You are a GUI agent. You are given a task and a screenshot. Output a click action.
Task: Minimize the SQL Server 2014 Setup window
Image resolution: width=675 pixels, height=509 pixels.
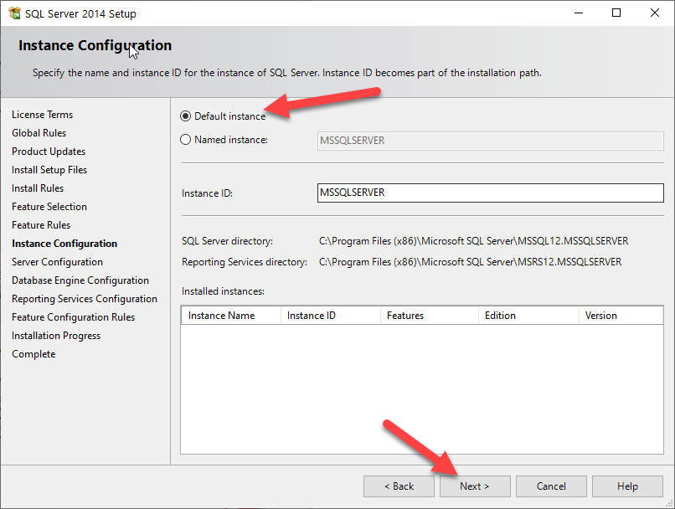click(x=579, y=13)
